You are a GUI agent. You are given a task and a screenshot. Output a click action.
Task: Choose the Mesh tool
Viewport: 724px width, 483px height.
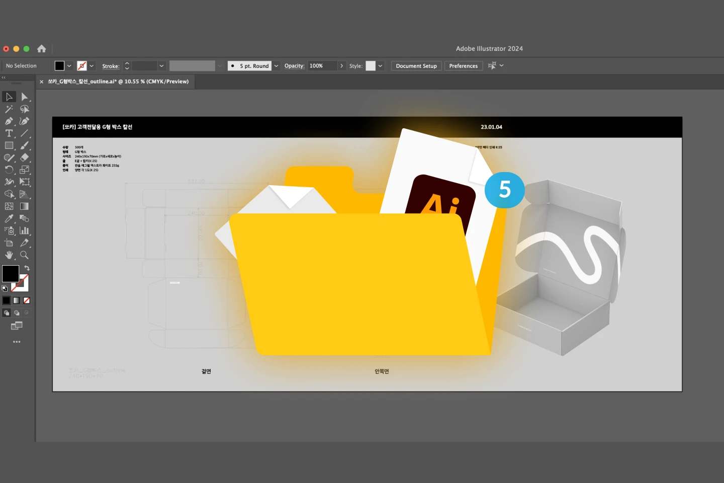[x=9, y=206]
